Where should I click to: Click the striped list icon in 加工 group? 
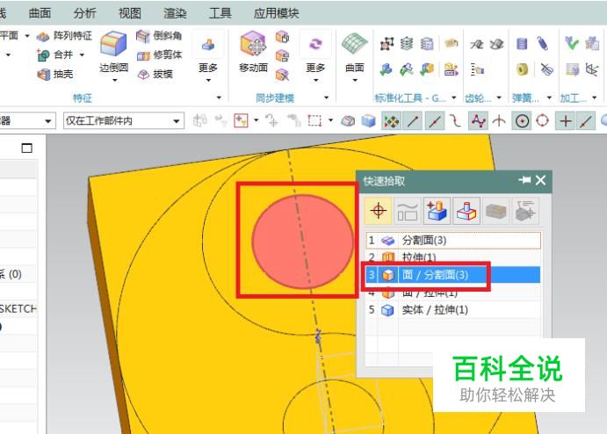click(x=572, y=69)
